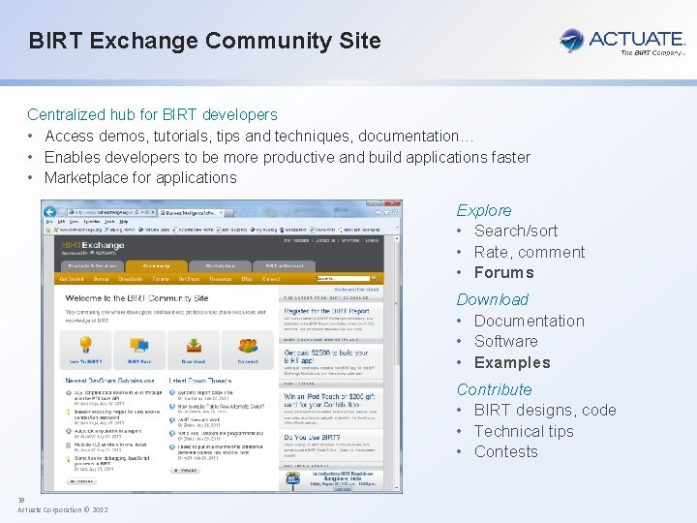Click the search submit icon beside search field

[x=375, y=278]
